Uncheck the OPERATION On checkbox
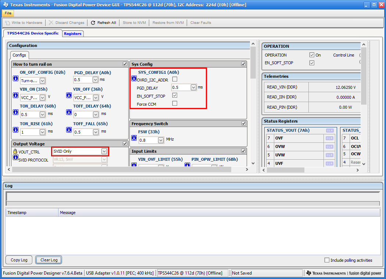The height and width of the screenshot is (279, 386). [312, 55]
